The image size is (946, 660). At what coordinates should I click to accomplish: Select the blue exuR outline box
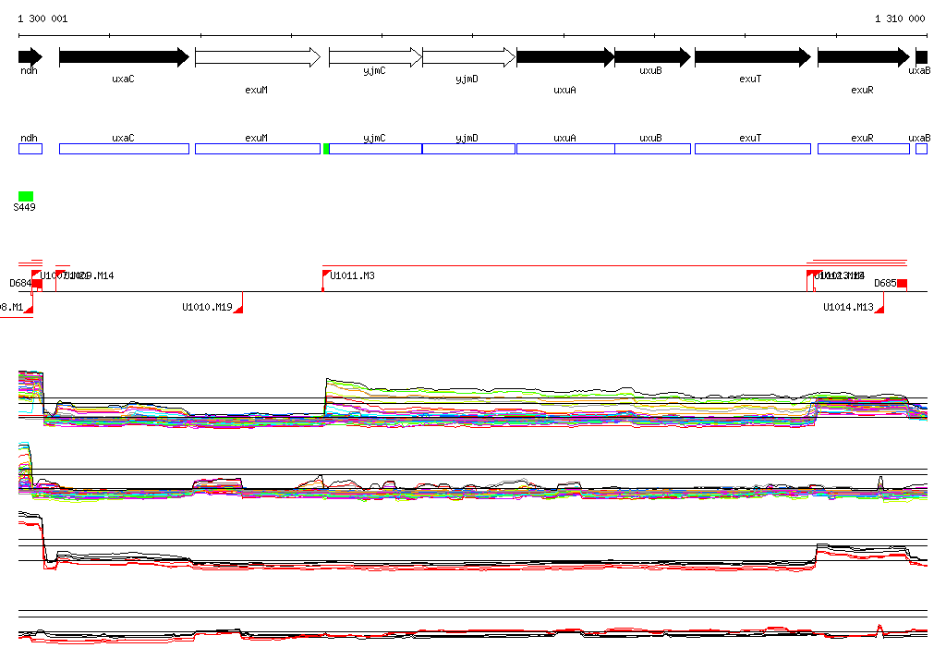pyautogui.click(x=864, y=149)
